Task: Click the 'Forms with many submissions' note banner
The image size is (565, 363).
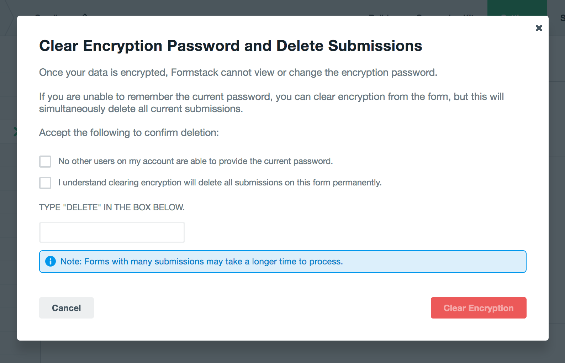Action: tap(282, 262)
